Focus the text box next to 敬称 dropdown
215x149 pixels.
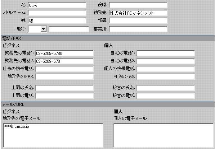coord(69,29)
